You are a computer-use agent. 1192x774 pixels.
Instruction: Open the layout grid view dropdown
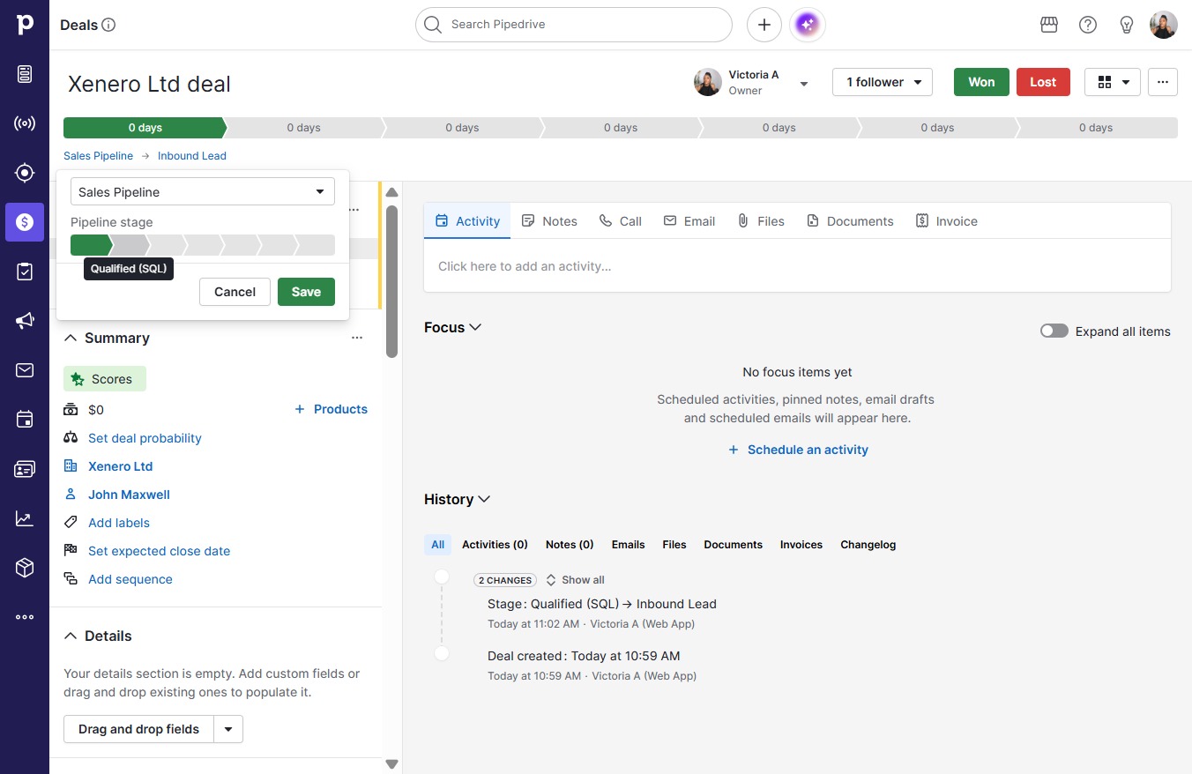pos(1113,82)
